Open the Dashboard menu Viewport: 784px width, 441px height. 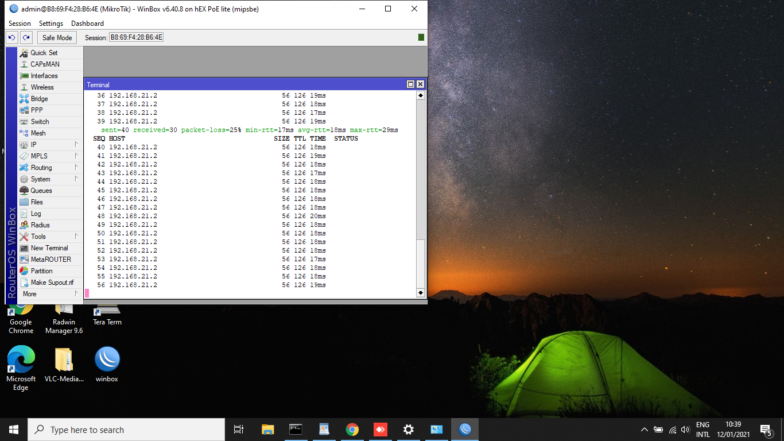tap(87, 24)
